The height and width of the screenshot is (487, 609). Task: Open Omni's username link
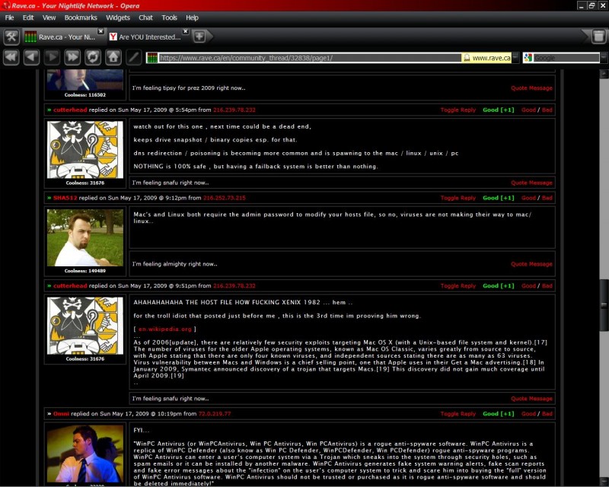coord(61,414)
